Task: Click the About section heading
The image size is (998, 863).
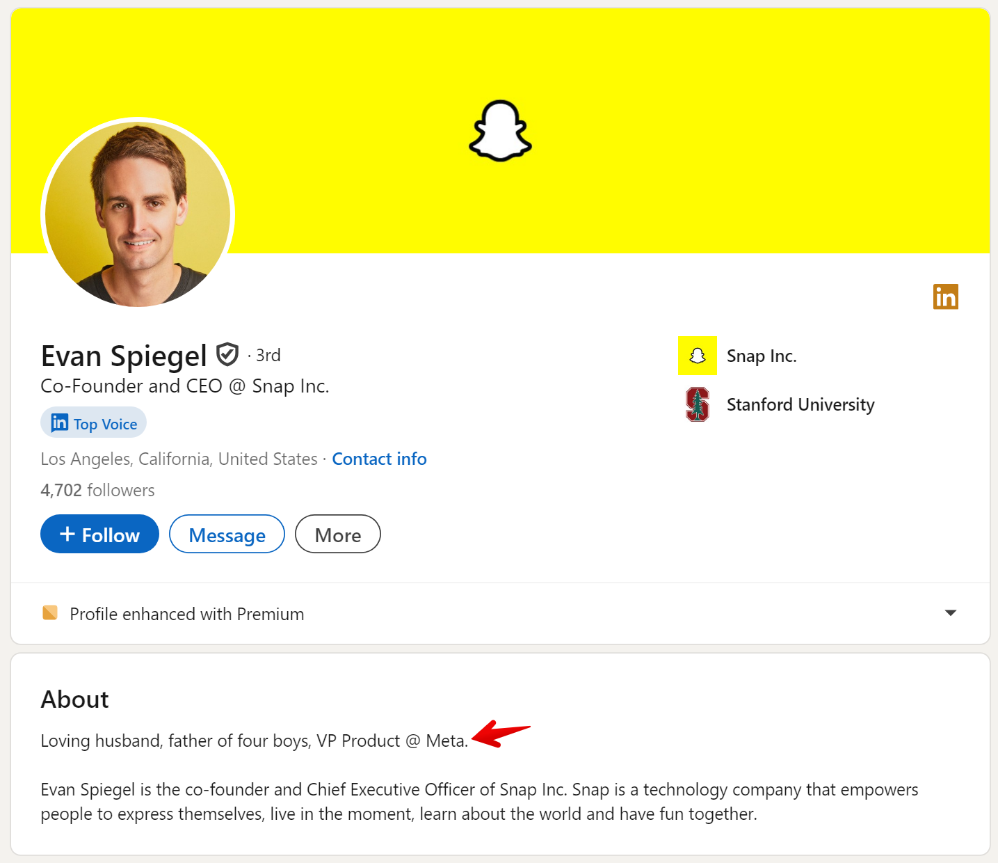Action: coord(75,699)
